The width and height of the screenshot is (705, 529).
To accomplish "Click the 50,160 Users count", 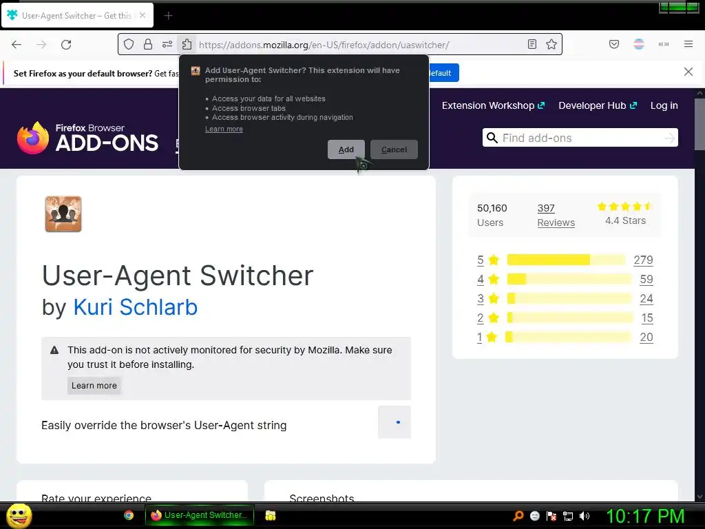I will click(492, 215).
